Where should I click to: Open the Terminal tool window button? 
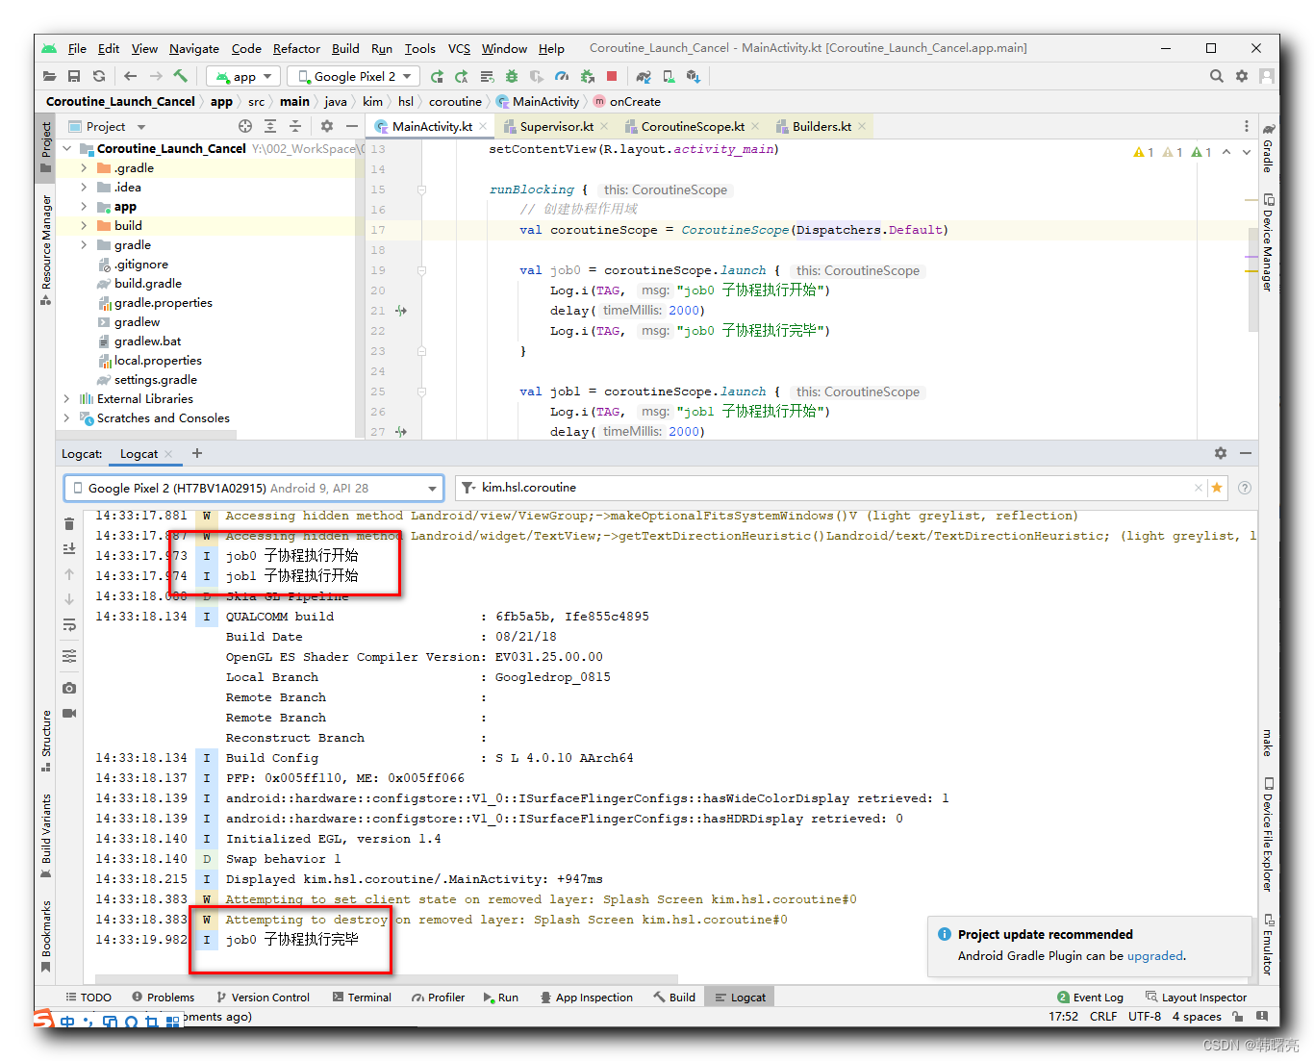click(362, 998)
